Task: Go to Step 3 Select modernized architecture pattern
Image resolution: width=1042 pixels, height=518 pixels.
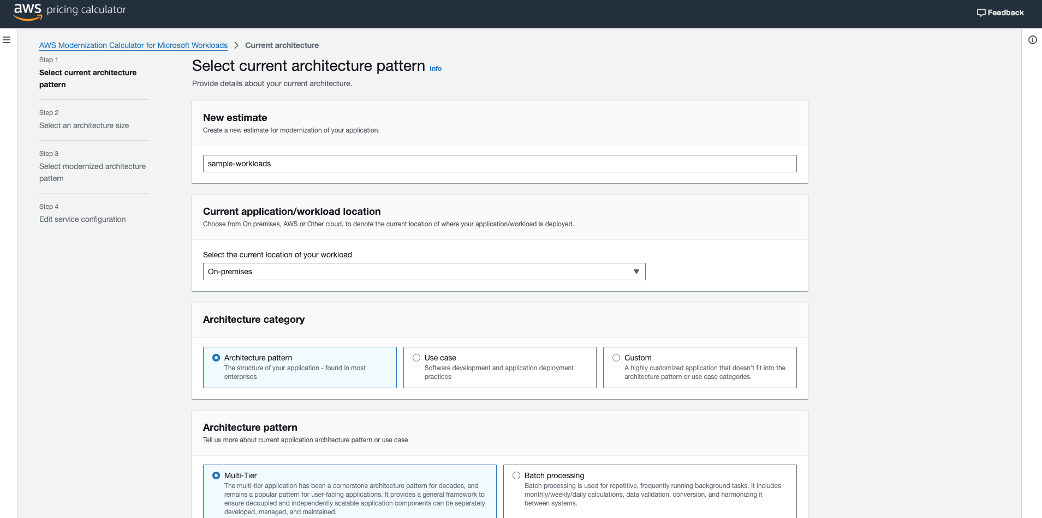Action: (x=92, y=172)
